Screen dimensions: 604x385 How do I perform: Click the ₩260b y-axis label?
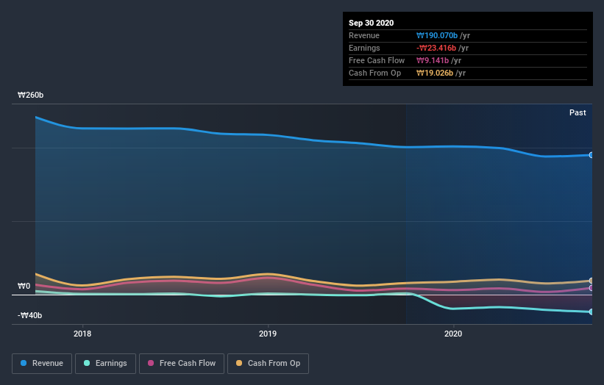pyautogui.click(x=30, y=95)
